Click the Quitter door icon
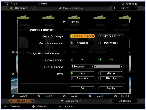Screen dimensions: 146x110 pos(114,8)
